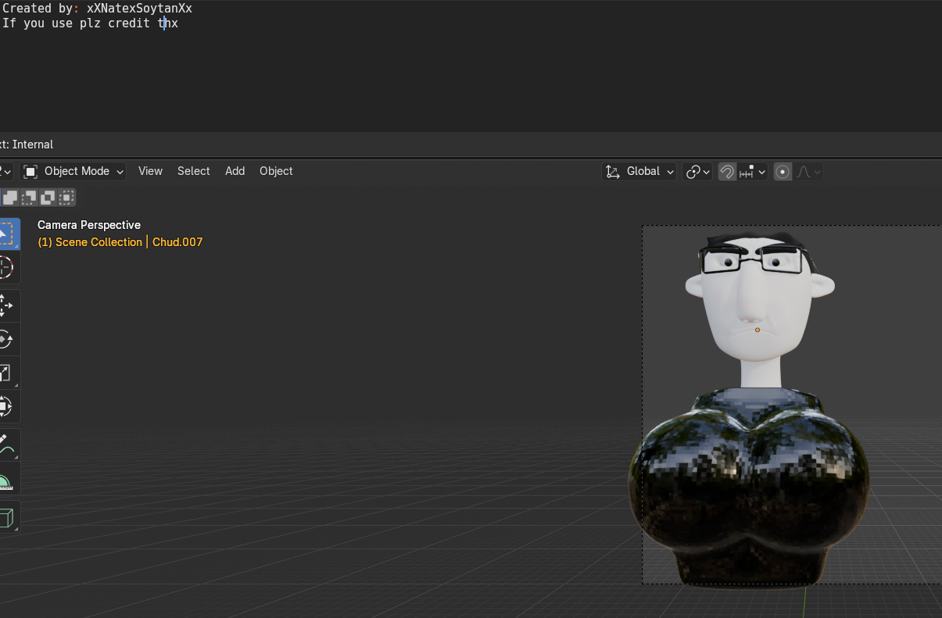This screenshot has height=618, width=942.
Task: Click in the text editor credit line
Action: 90,23
